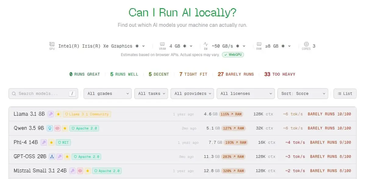Click the 320% RAM badge on Mistral row
The width and height of the screenshot is (366, 179).
(x=234, y=171)
